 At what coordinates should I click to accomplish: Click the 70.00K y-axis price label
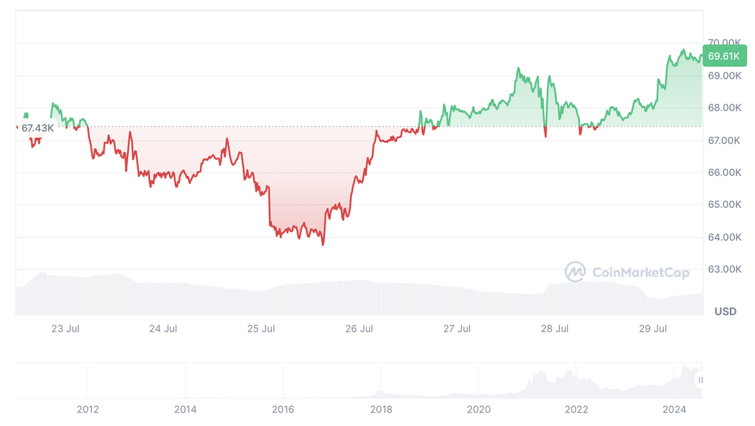(x=725, y=43)
